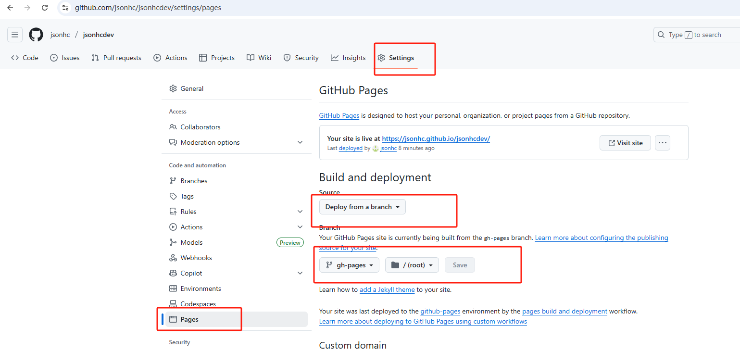740x351 pixels.
Task: Open Webhooks settings in sidebar
Action: point(237,258)
